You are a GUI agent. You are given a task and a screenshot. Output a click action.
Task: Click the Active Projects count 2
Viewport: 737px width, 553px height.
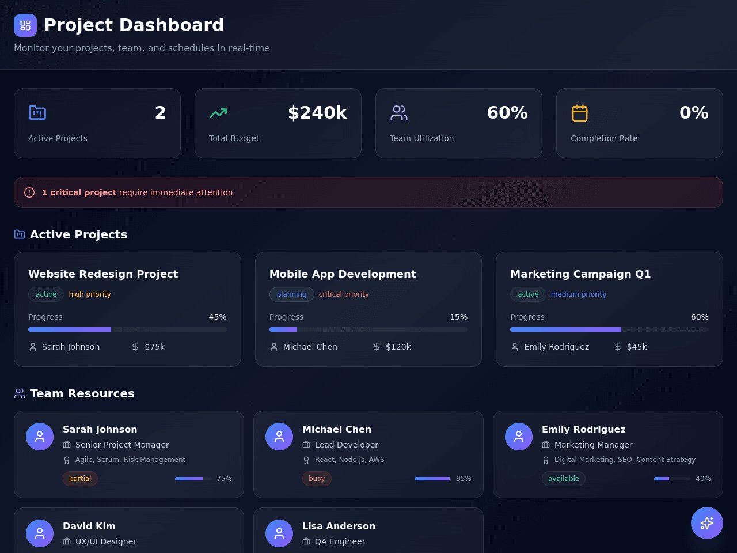pos(161,113)
